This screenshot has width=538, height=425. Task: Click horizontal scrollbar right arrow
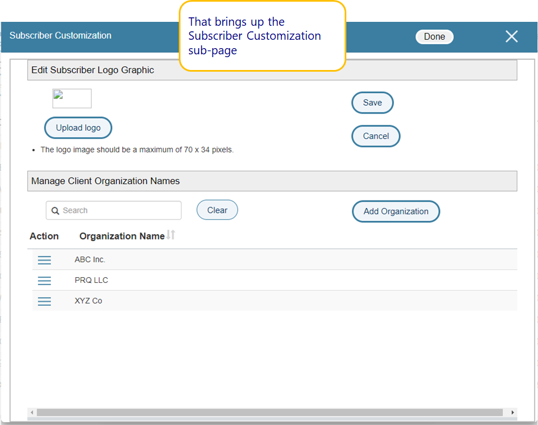click(512, 413)
